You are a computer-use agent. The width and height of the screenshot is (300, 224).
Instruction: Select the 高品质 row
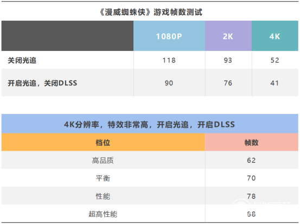click(150, 160)
